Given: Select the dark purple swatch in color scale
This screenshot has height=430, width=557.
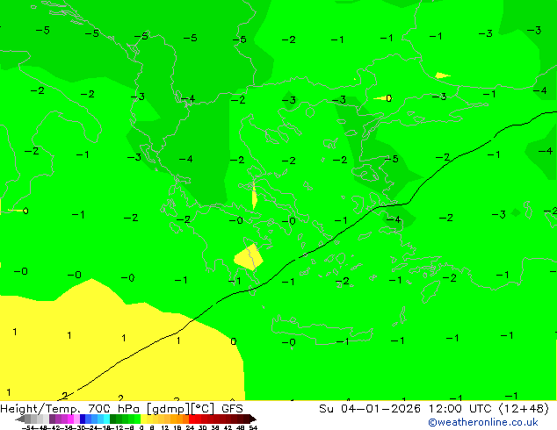Looking at the screenshot, I should tap(52, 419).
